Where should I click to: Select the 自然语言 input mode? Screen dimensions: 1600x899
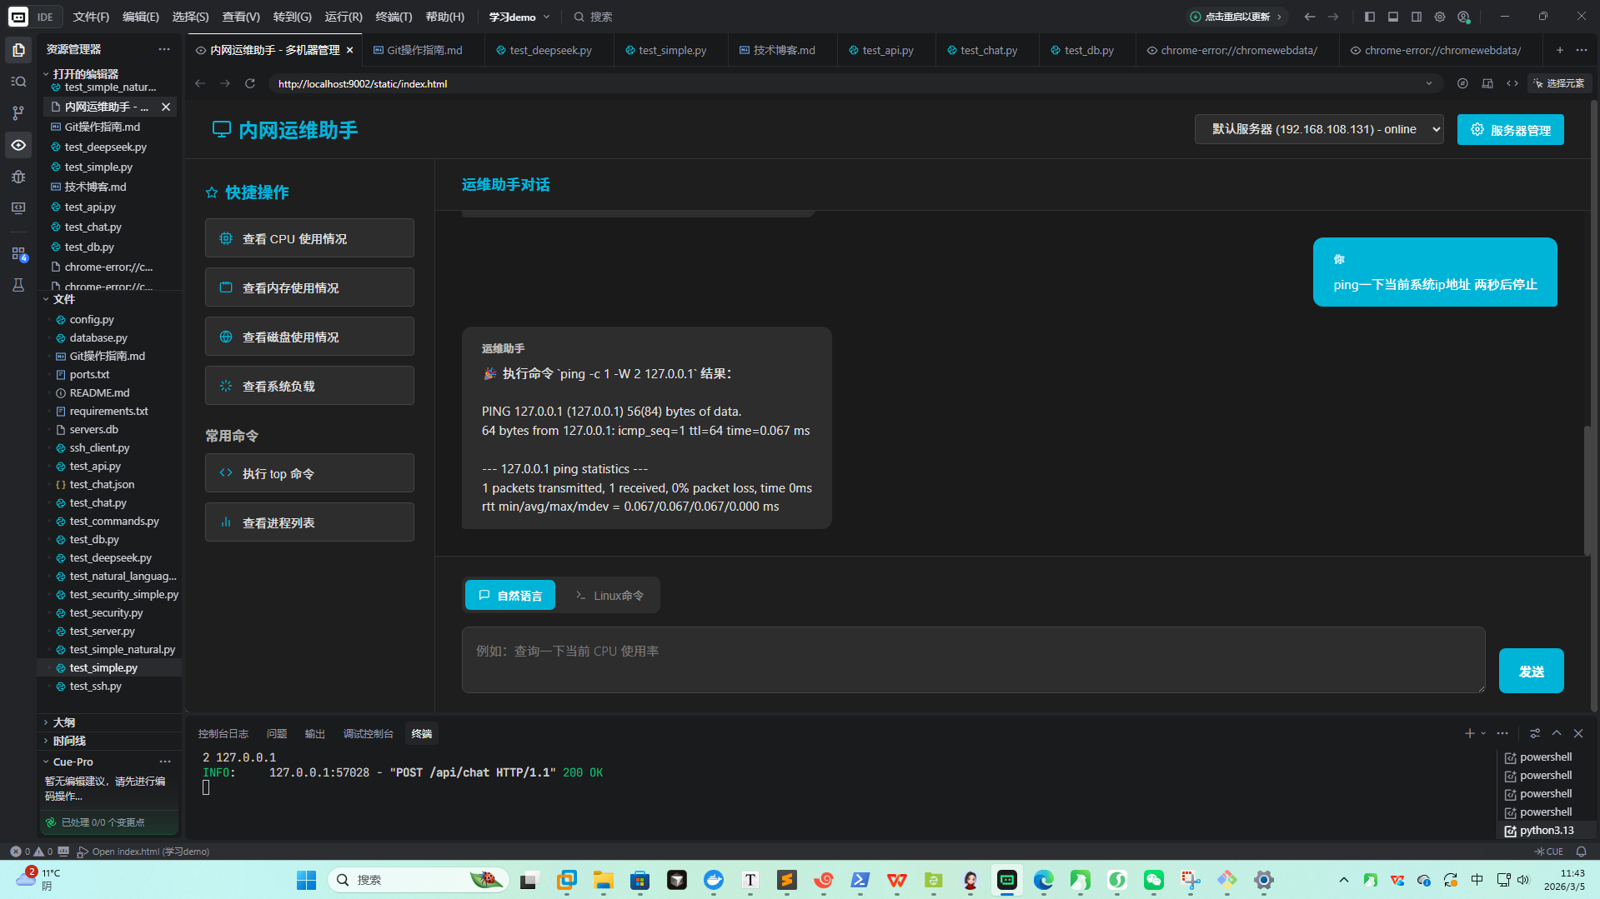(x=510, y=595)
